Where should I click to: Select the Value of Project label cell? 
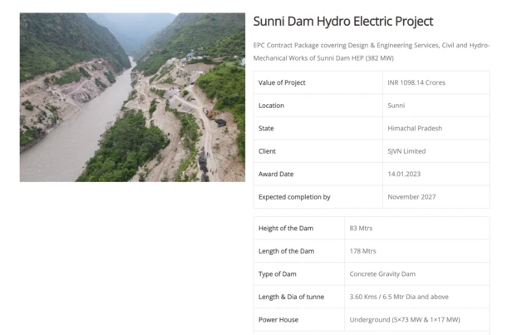[283, 83]
